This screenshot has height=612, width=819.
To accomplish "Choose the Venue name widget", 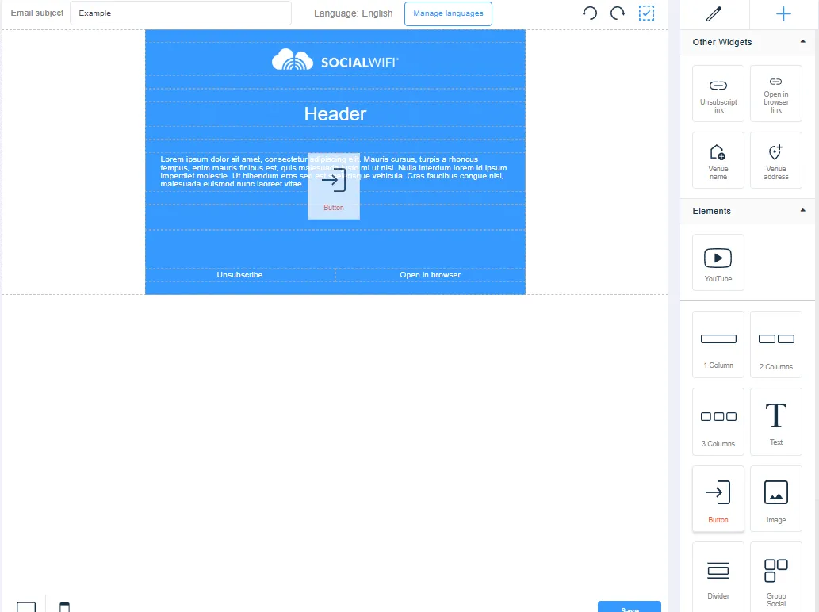I will coord(718,160).
